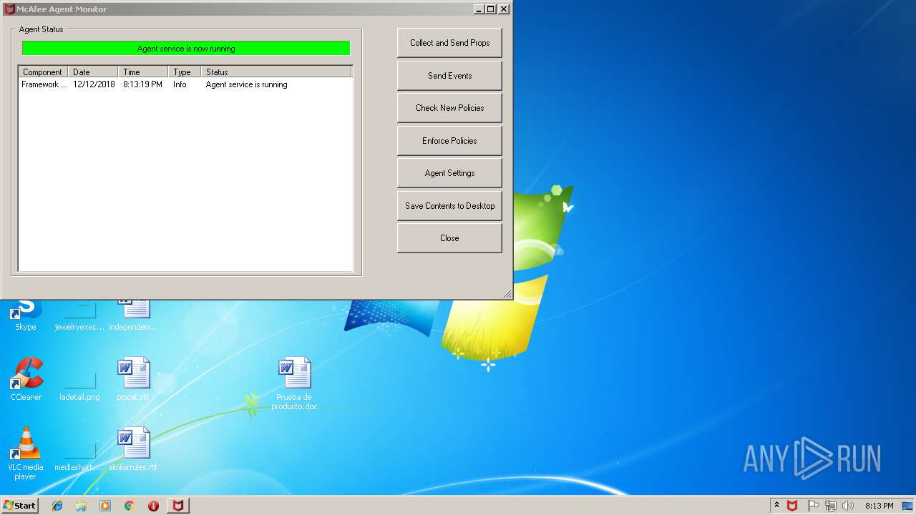Viewport: 916px width, 515px height.
Task: Click the 8:13 PM taskbar clock
Action: (x=879, y=506)
